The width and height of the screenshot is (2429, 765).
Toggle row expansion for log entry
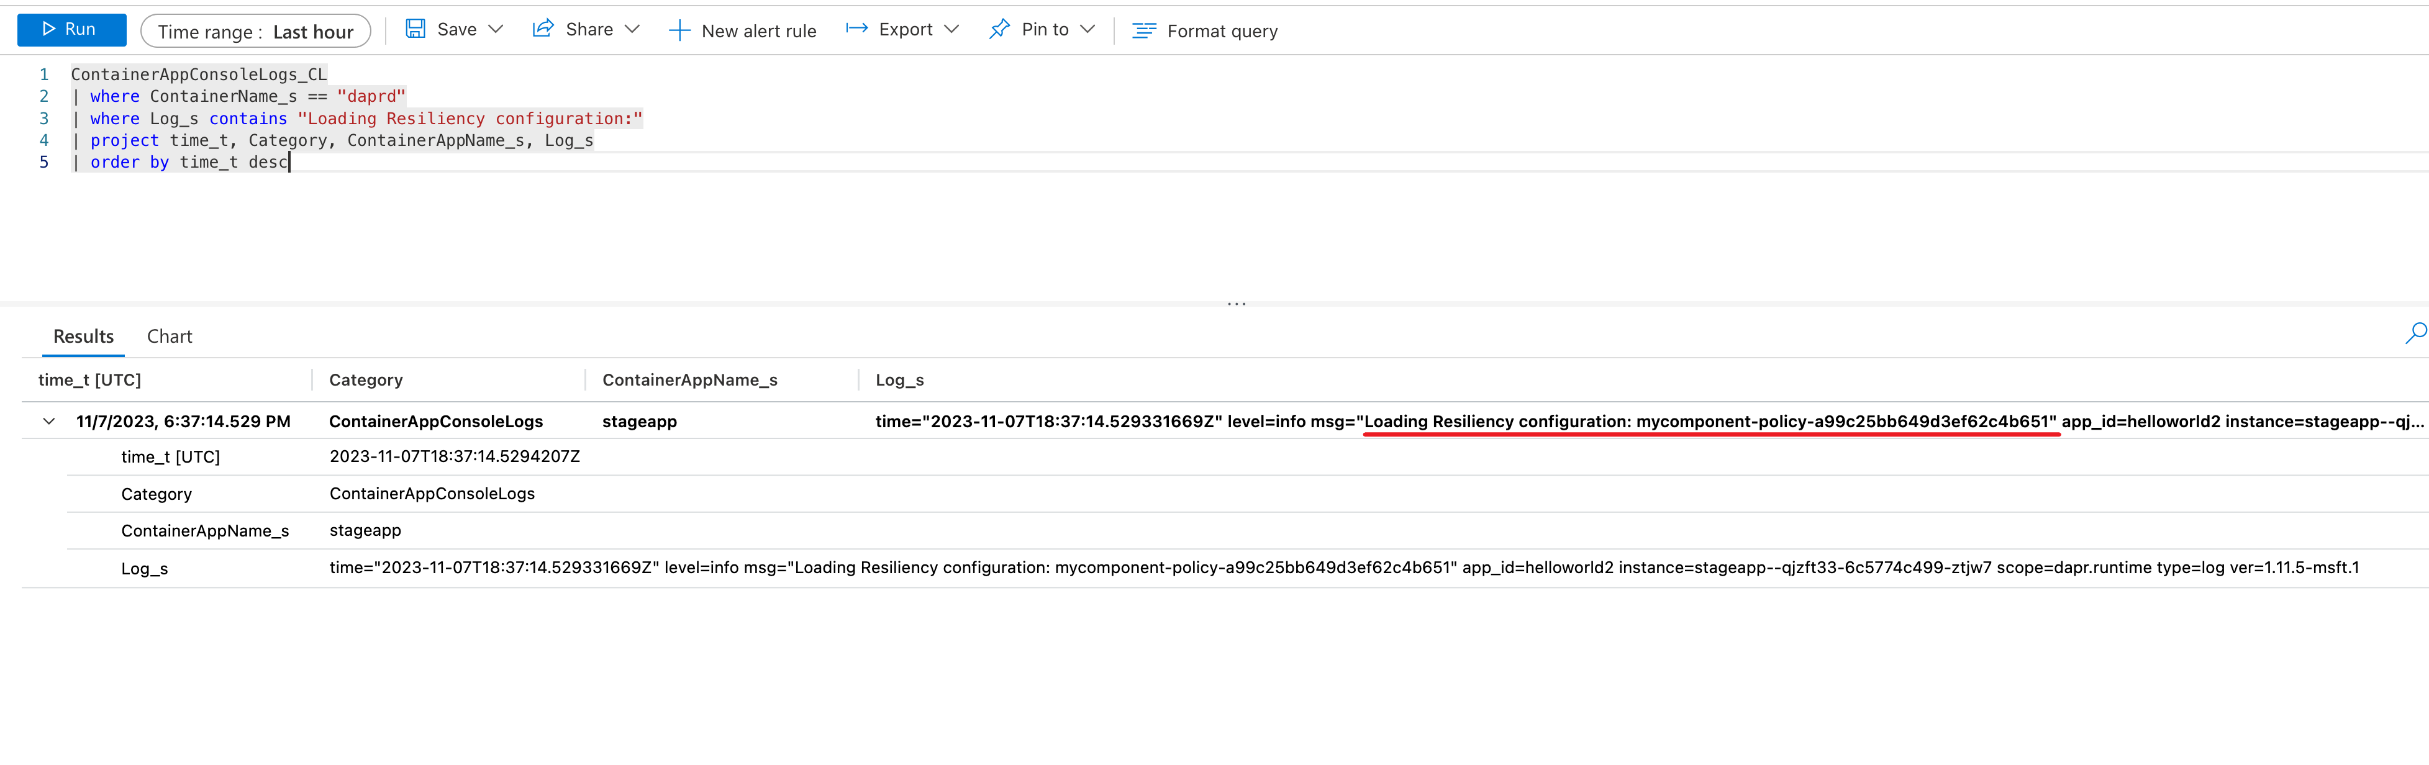(x=48, y=418)
